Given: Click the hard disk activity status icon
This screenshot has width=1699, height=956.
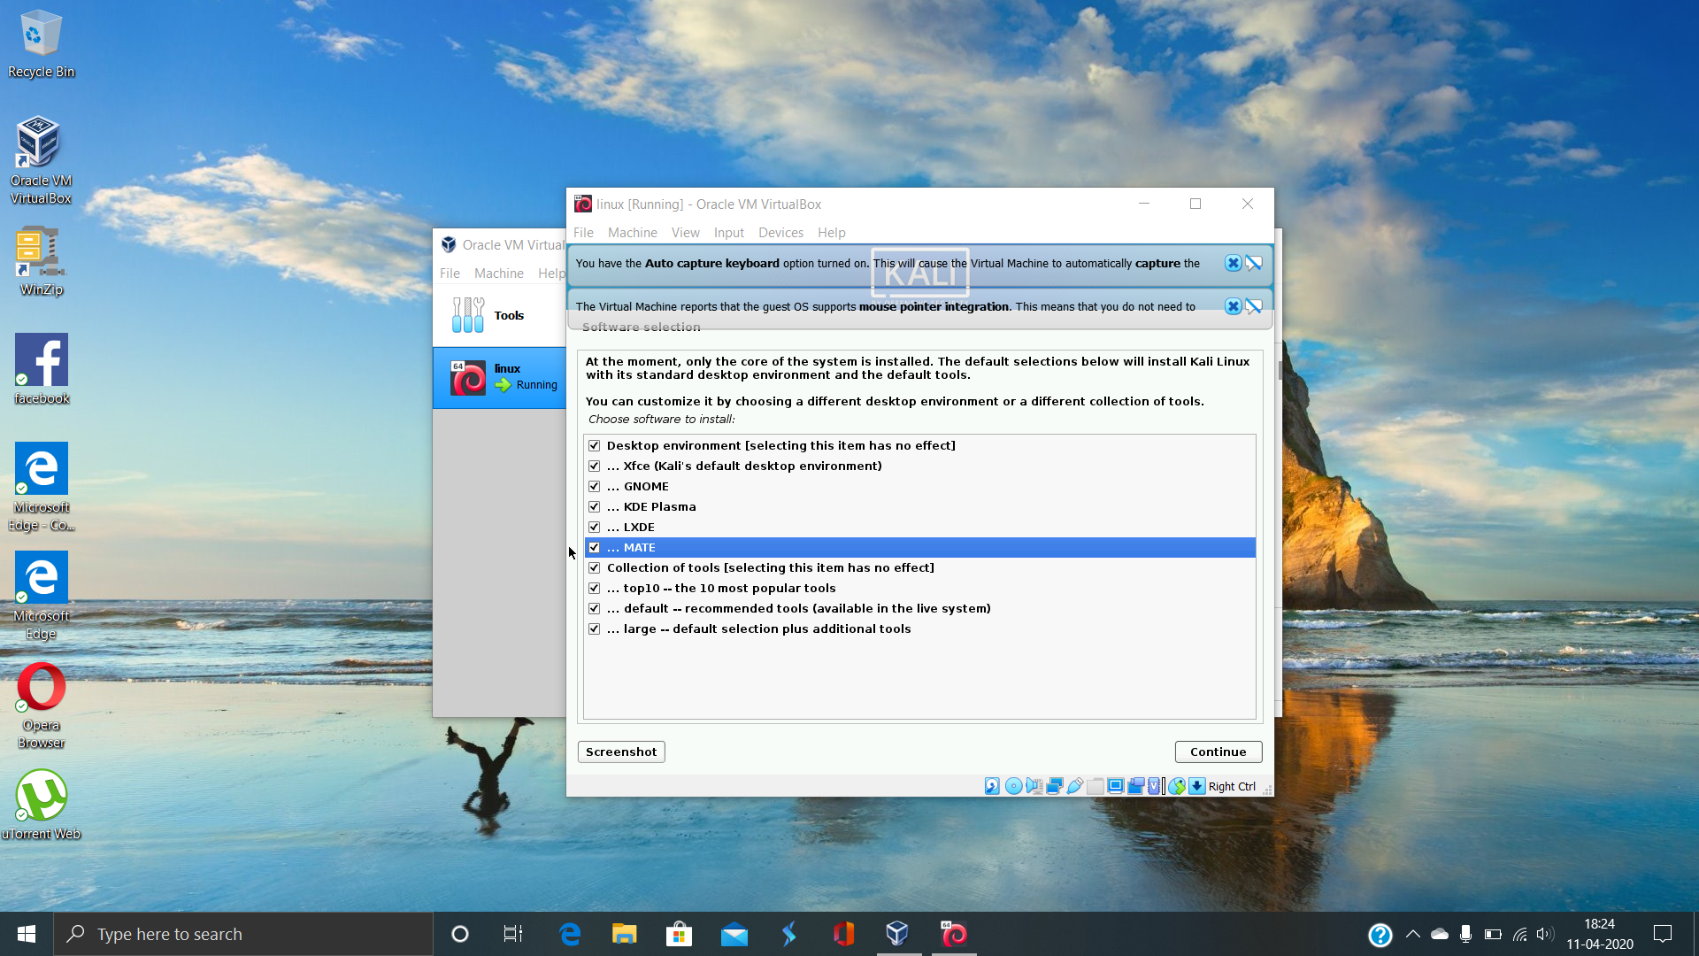Looking at the screenshot, I should (x=992, y=786).
